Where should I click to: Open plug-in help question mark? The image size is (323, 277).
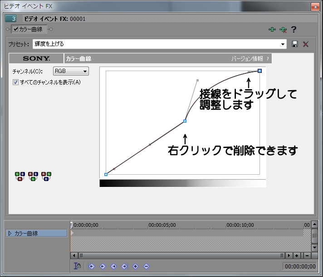point(294,29)
